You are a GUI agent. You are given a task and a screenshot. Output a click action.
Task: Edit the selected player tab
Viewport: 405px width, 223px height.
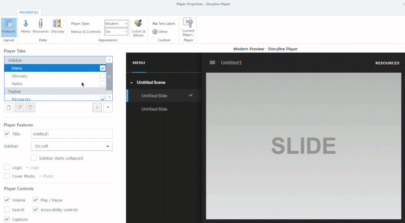(x=19, y=107)
